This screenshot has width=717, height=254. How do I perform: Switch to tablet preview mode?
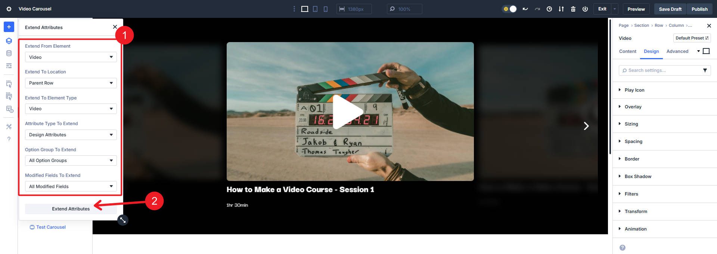[x=315, y=9]
